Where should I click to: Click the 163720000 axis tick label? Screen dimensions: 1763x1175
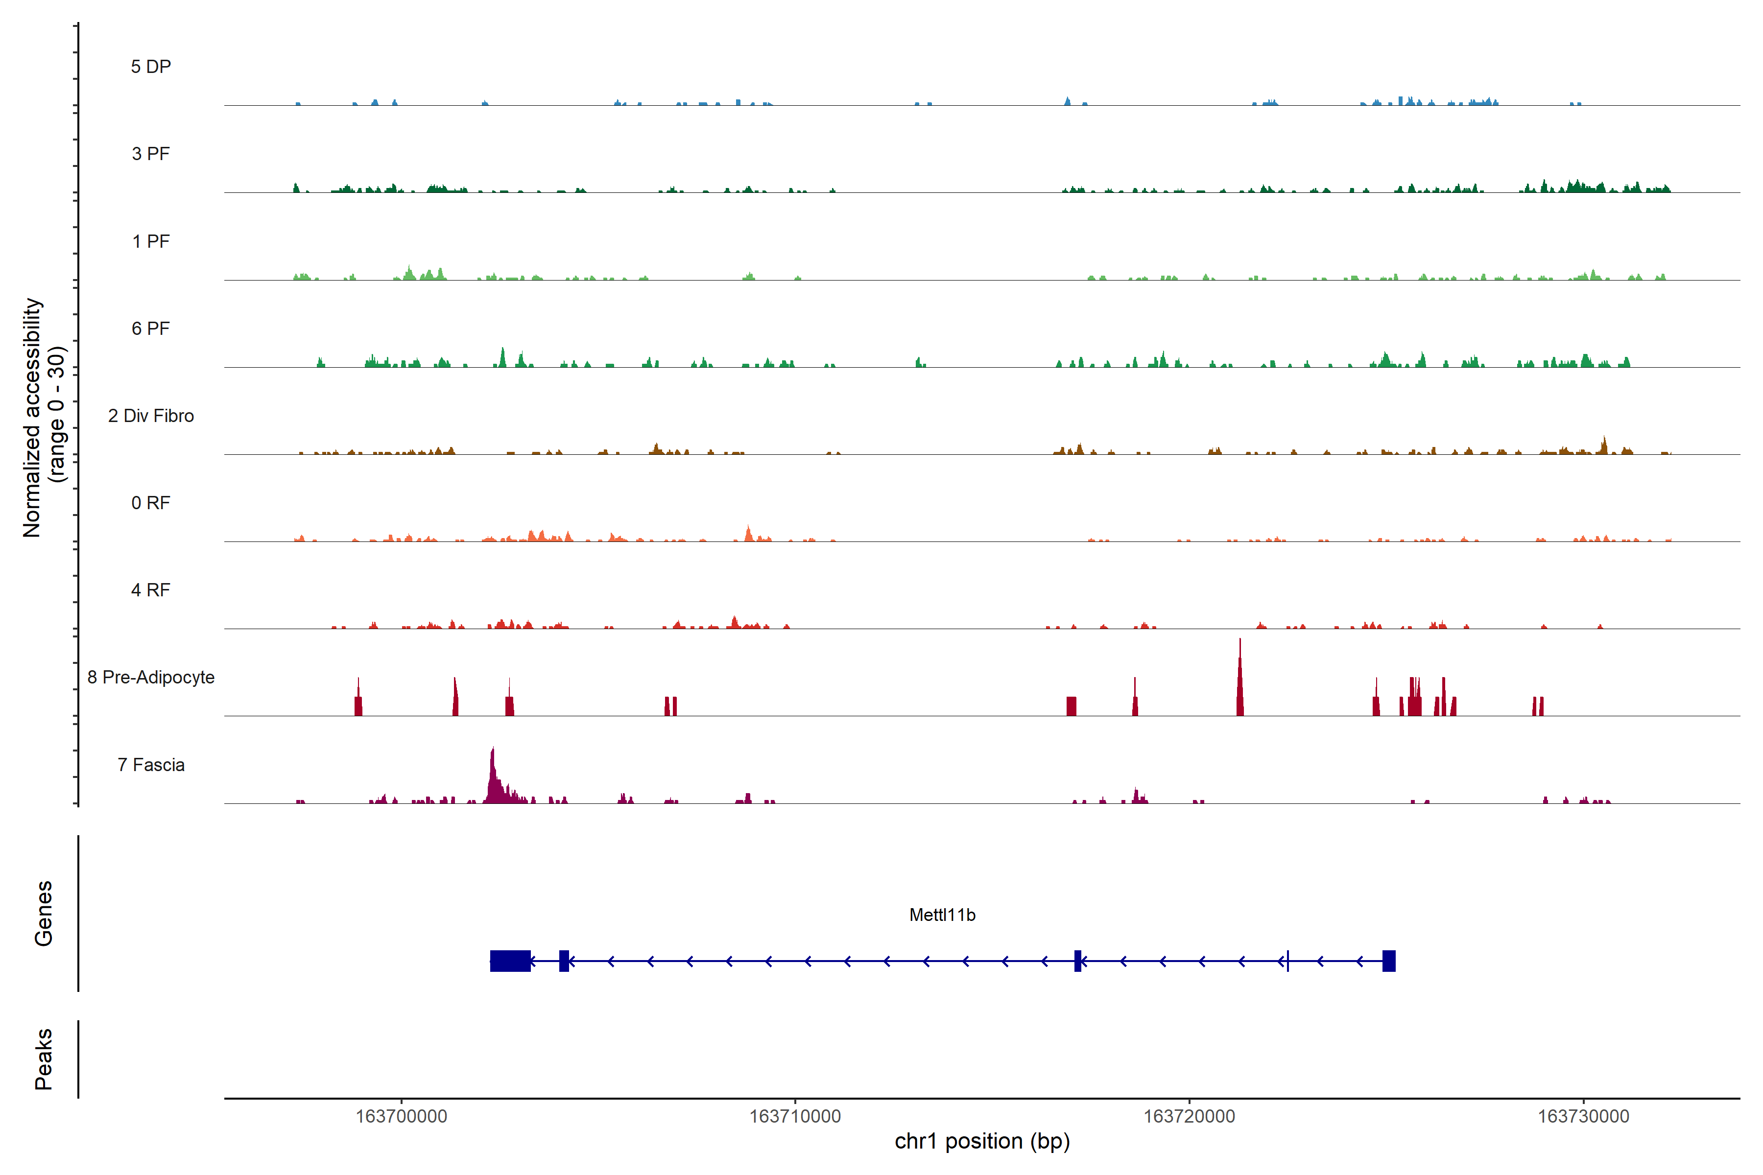[x=1189, y=1117]
